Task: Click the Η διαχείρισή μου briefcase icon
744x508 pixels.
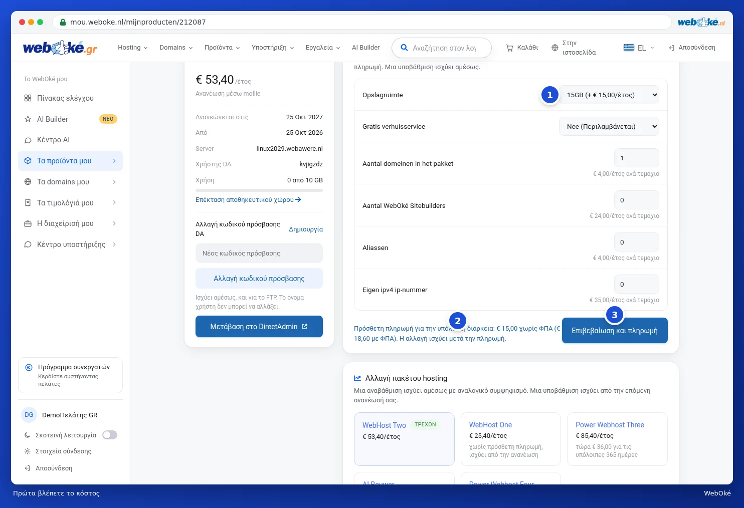Action: point(28,223)
